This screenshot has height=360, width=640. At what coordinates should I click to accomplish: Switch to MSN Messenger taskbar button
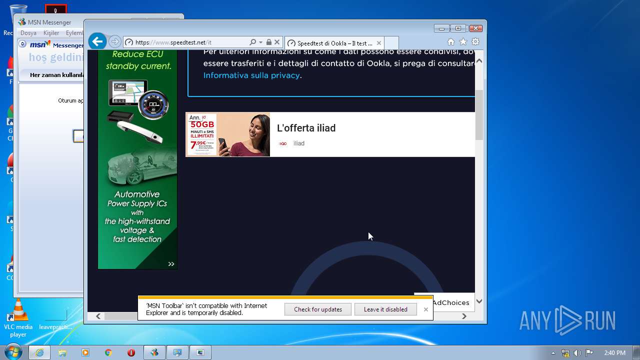[x=154, y=352]
